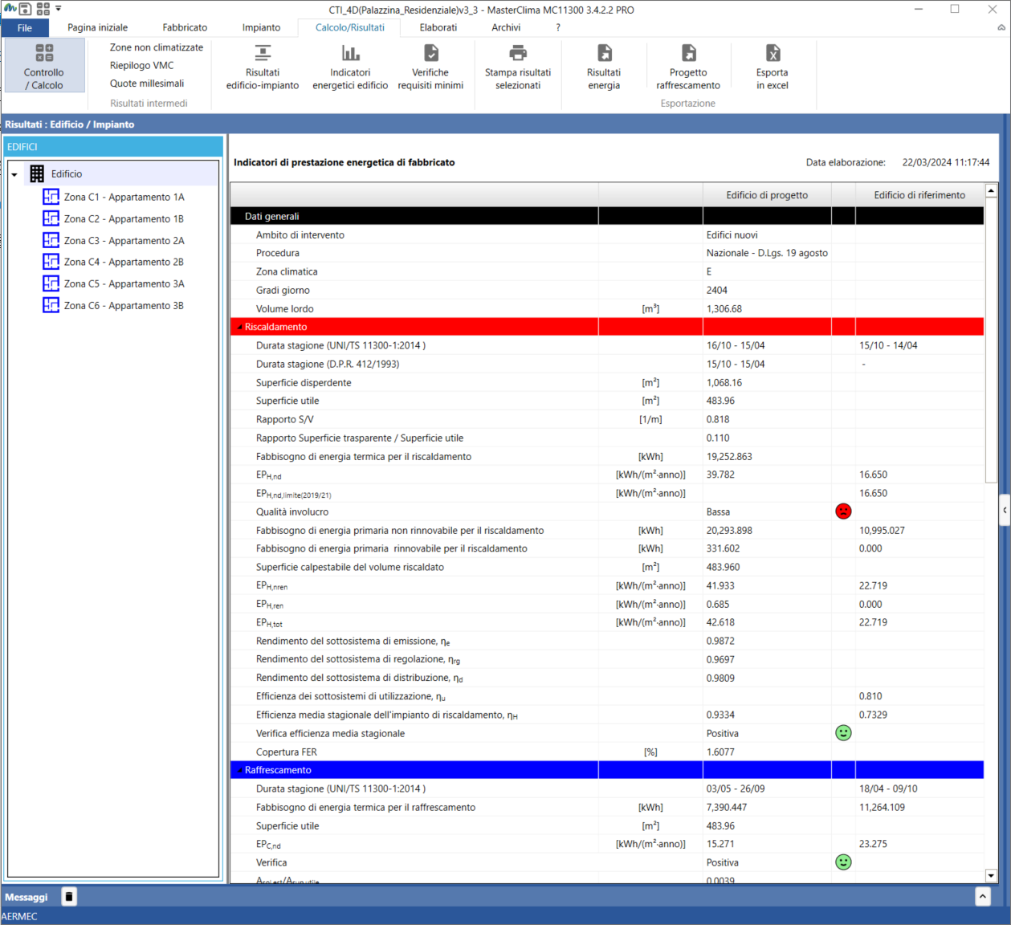Click the results table vertical scrollbar thumb
Viewport: 1011px width, 925px height.
tap(991, 340)
